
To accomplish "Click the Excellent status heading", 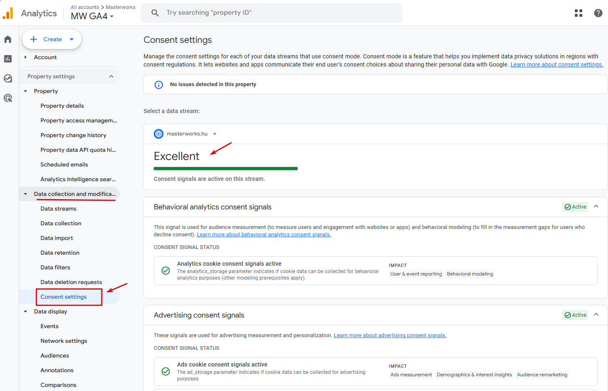I will (176, 156).
